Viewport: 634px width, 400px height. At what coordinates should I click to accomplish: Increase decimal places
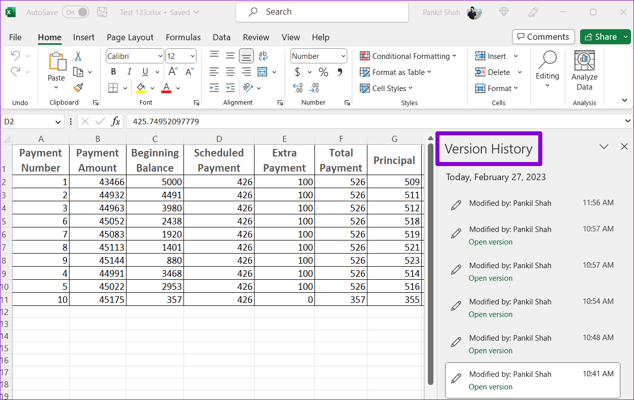297,88
